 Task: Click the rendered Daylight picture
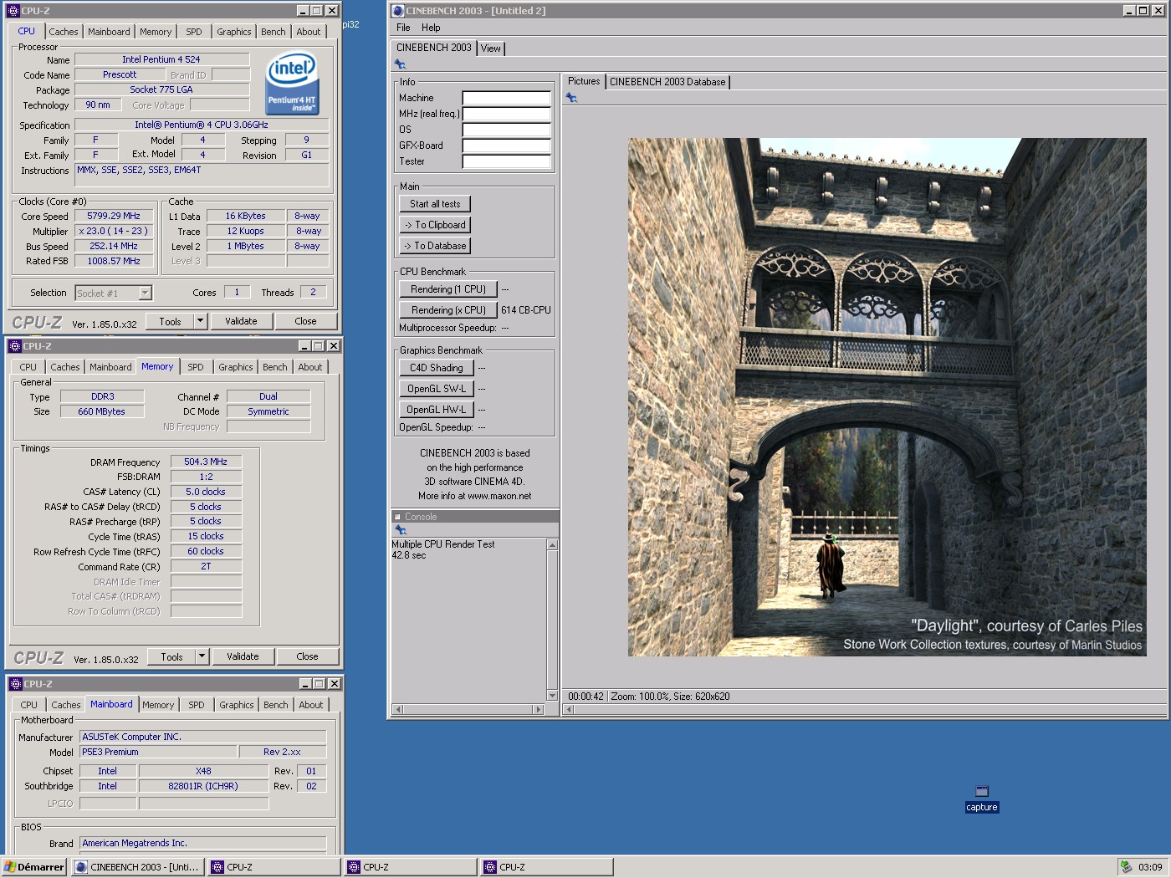pos(887,397)
